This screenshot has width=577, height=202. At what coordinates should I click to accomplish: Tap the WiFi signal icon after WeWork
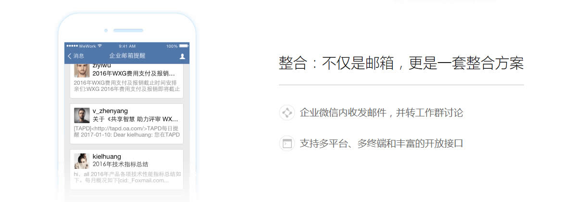pos(100,46)
